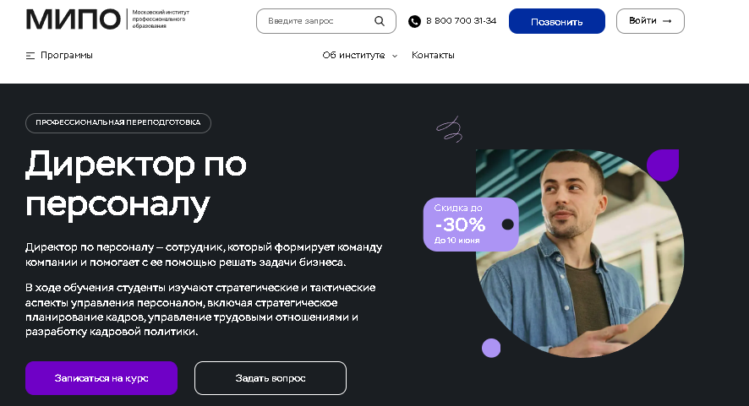
Task: Click the purple leaf shape on photo
Action: click(663, 165)
